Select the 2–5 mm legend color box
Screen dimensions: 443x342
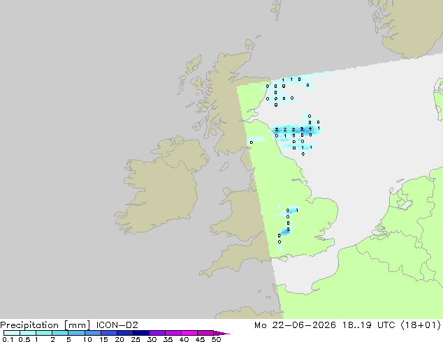(60, 333)
